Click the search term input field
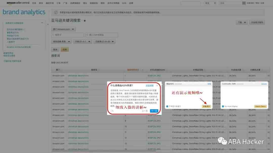 pyautogui.click(x=67, y=35)
